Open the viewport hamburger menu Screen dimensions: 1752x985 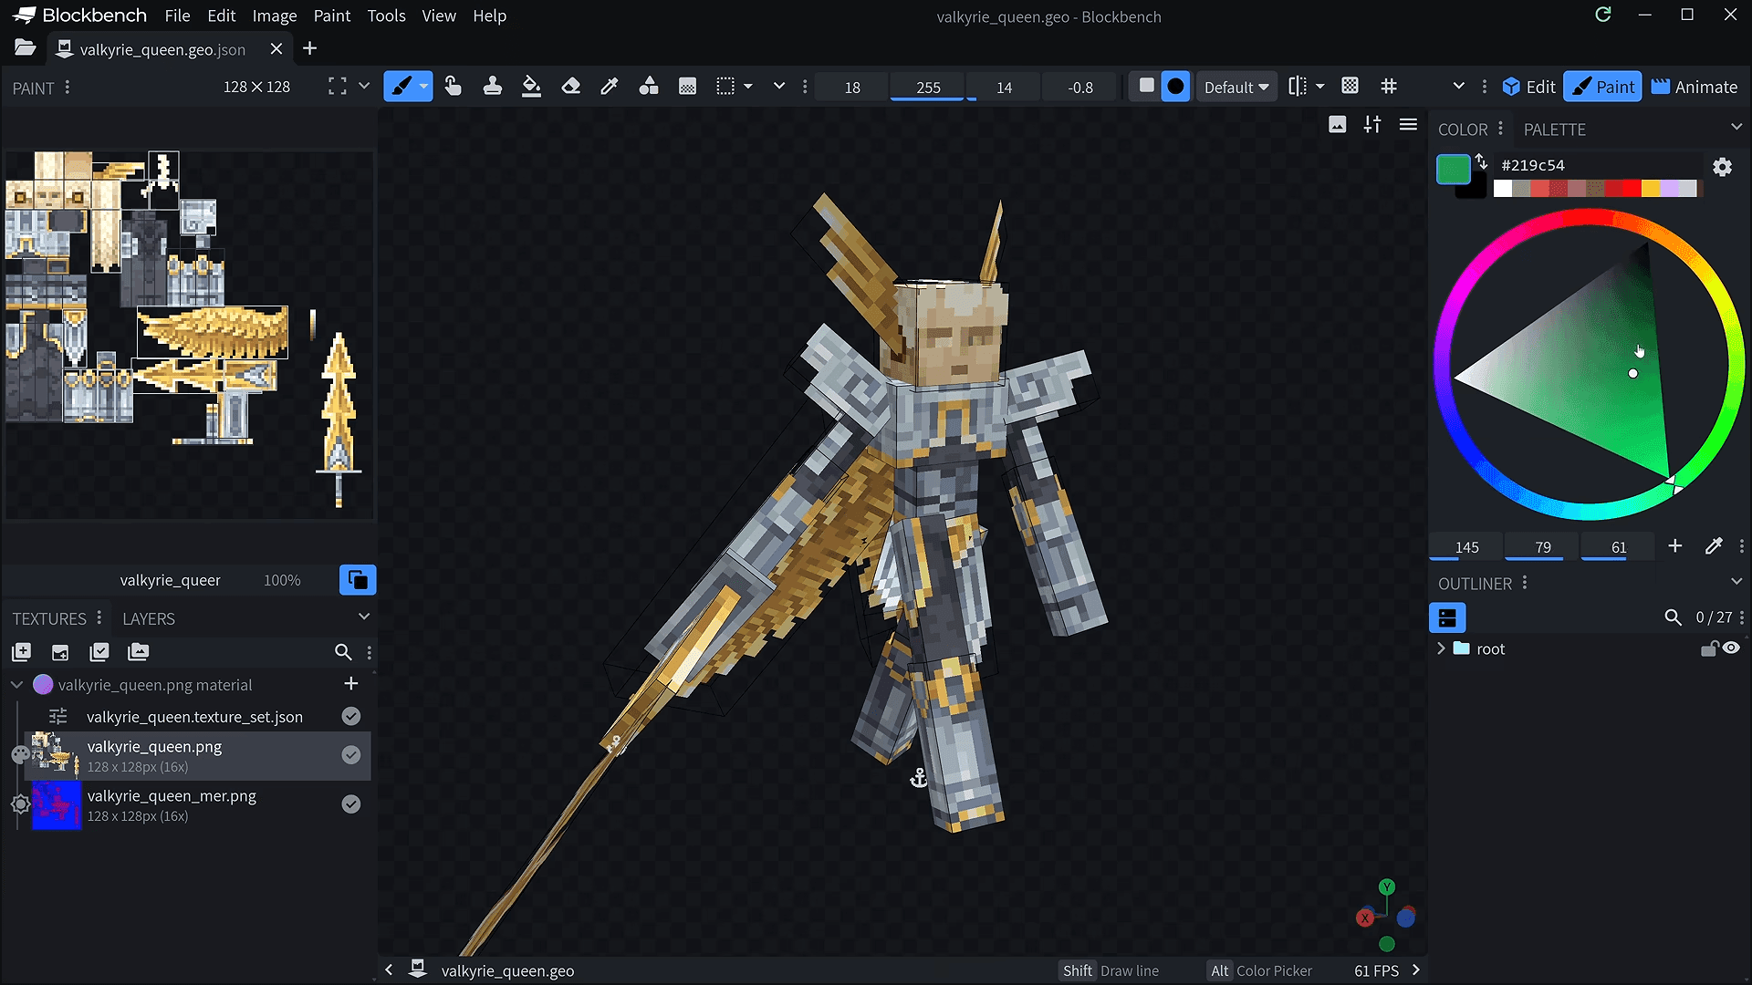(x=1408, y=125)
